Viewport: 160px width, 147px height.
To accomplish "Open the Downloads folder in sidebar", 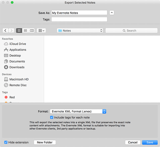I will click(14, 67).
